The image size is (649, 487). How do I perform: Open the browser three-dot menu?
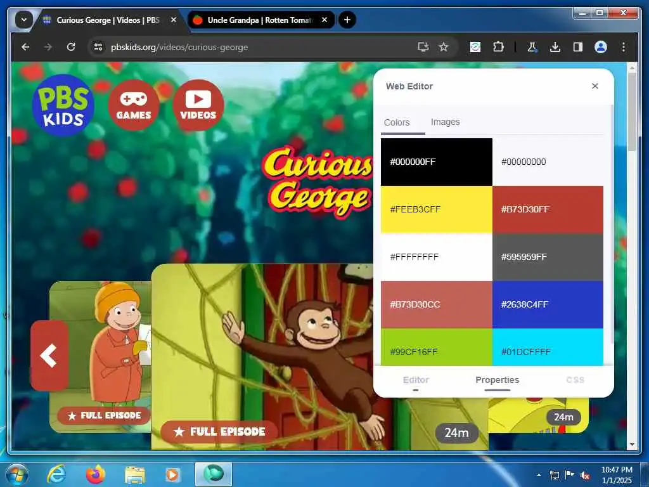click(624, 47)
